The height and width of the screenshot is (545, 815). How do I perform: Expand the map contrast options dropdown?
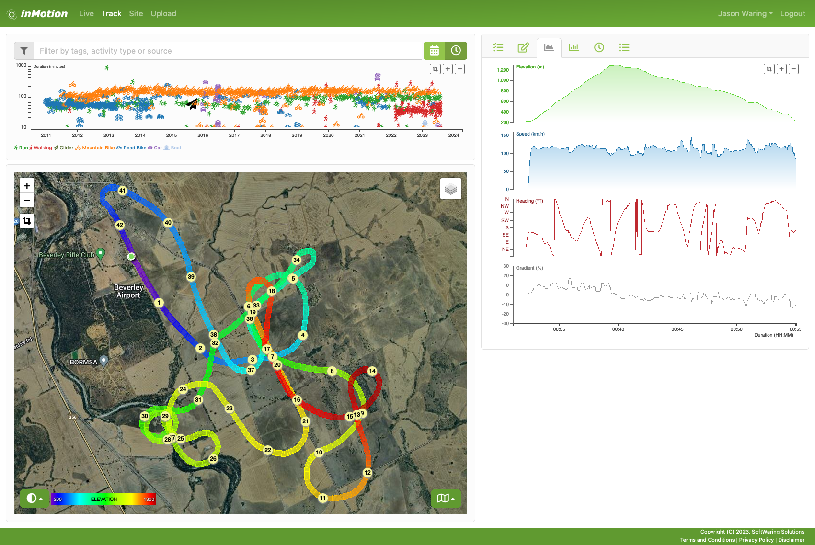click(34, 499)
